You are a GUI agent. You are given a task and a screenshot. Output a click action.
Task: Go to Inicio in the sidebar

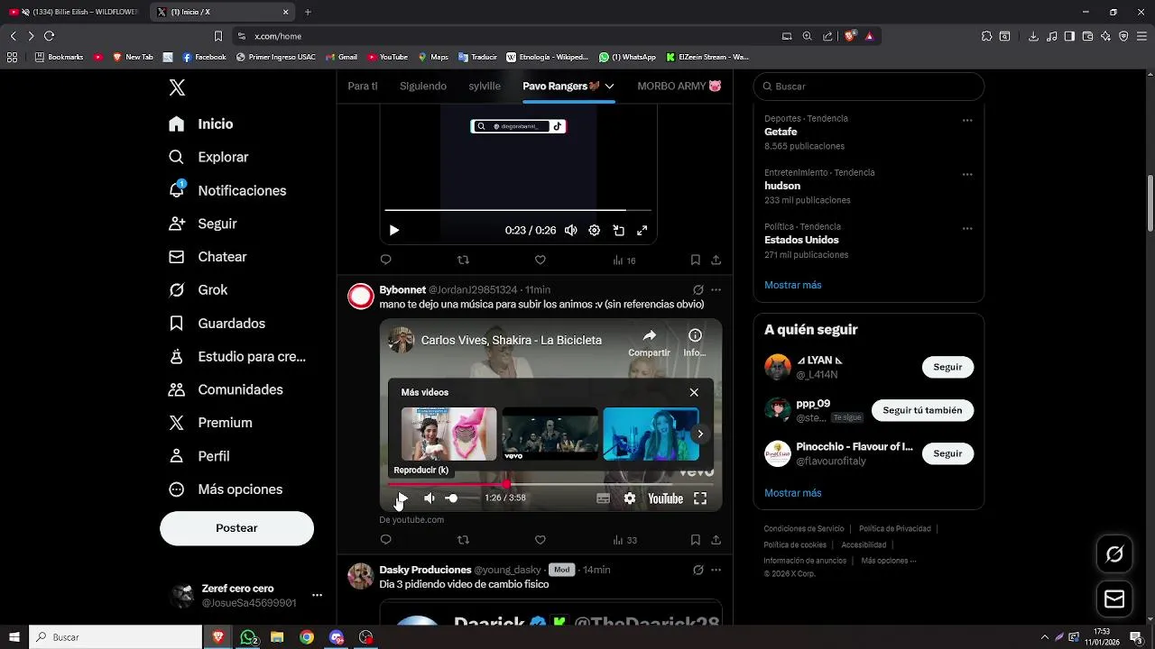tap(201, 124)
